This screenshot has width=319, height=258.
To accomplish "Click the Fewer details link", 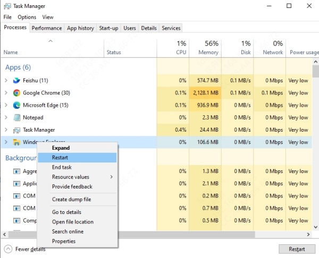I will tap(30, 249).
